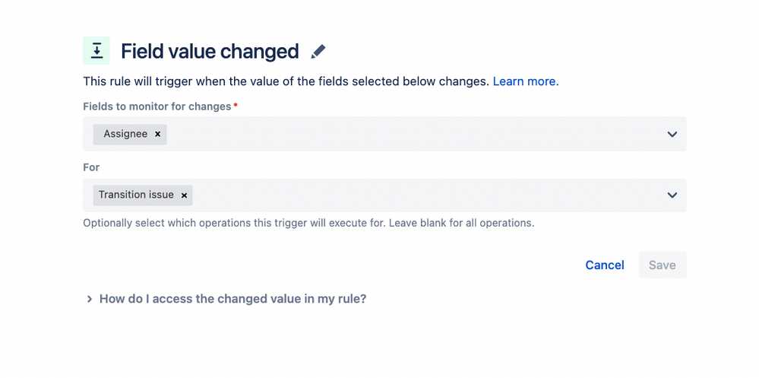Click the 'Field value changed' heading text
The height and width of the screenshot is (378, 759).
coord(210,52)
